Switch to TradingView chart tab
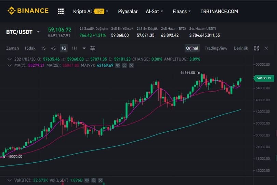The width and height of the screenshot is (277, 185). tap(216, 48)
